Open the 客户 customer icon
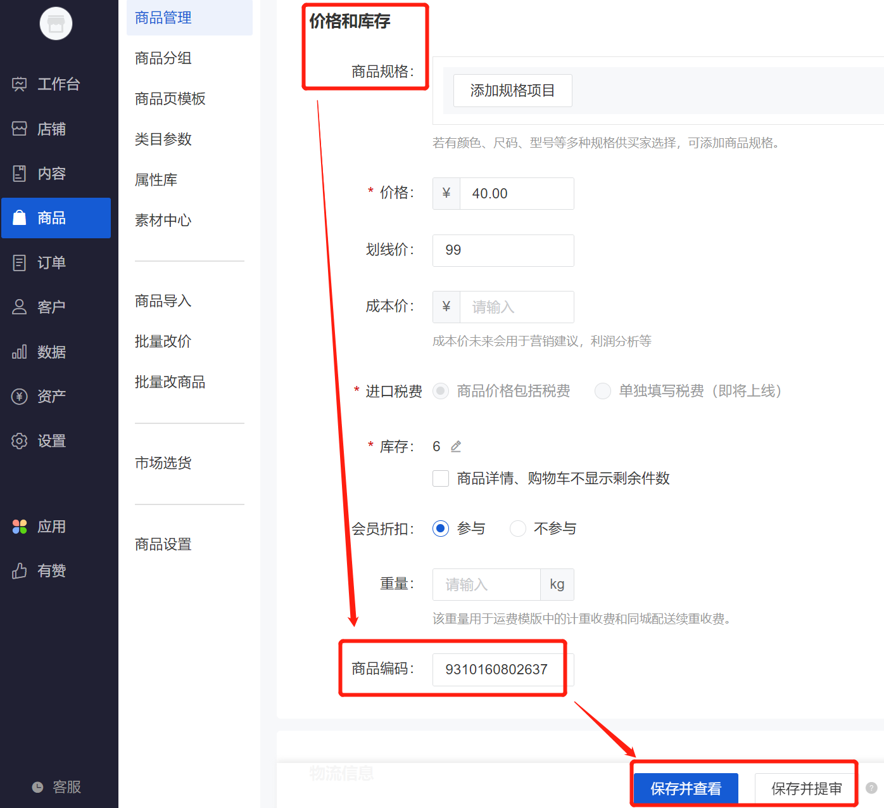The height and width of the screenshot is (808, 884). pyautogui.click(x=20, y=307)
